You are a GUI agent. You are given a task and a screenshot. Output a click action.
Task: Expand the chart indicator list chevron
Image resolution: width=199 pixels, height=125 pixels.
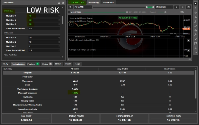tap(72, 25)
